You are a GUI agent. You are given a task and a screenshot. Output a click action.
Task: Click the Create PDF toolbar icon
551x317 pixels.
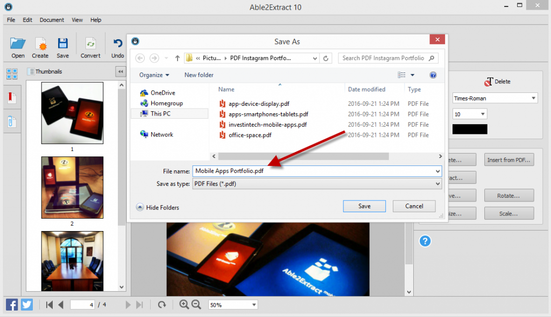click(40, 44)
